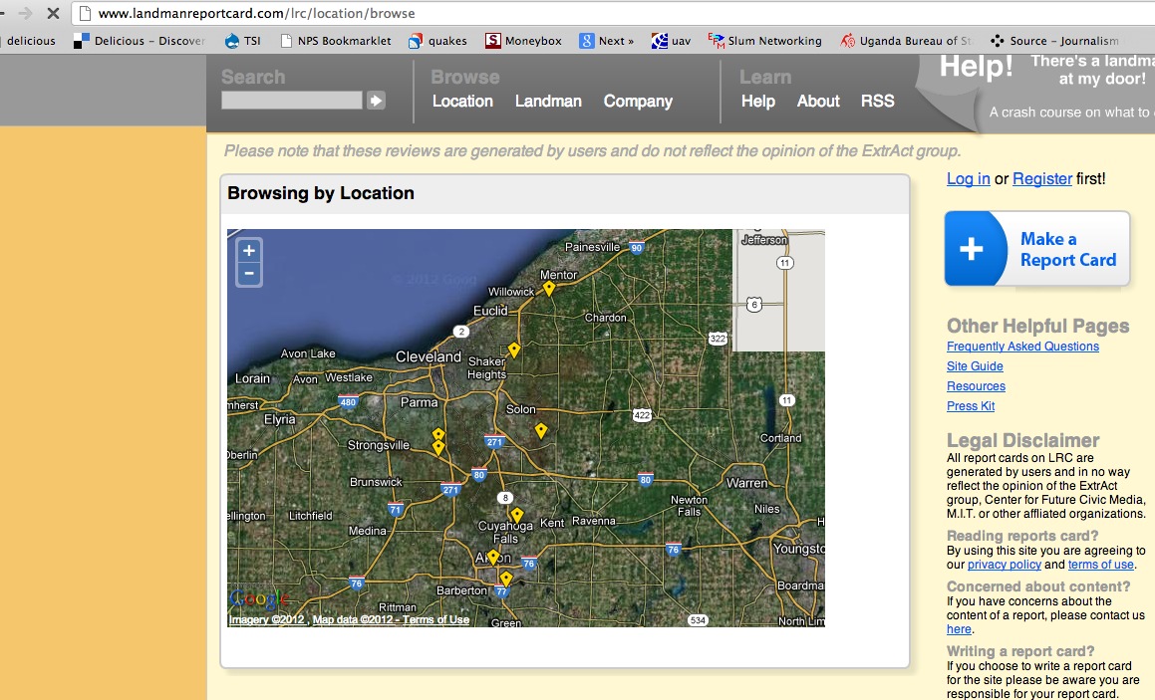
Task: Click the Warren label on the map
Action: click(x=747, y=483)
